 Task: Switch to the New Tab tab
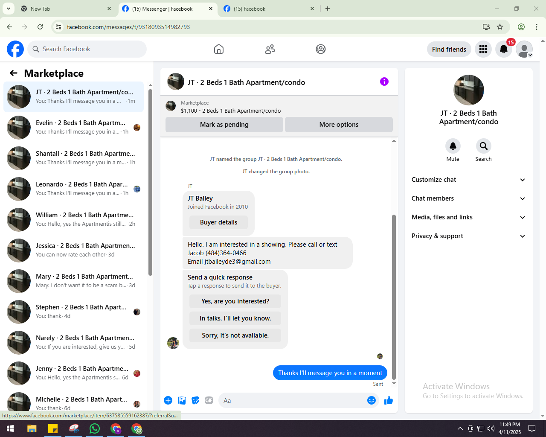point(65,9)
